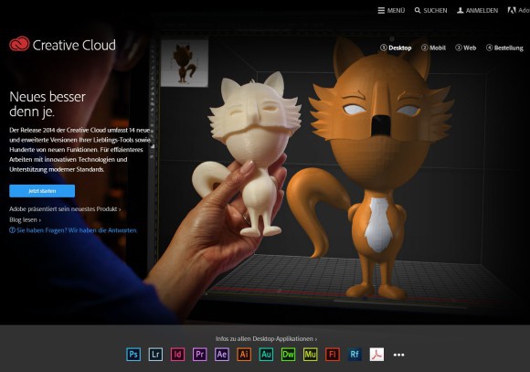
Task: Click the Creative Cloud logo
Action: (x=62, y=45)
